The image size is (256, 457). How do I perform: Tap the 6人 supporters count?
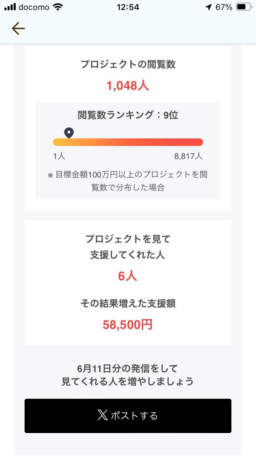click(128, 276)
